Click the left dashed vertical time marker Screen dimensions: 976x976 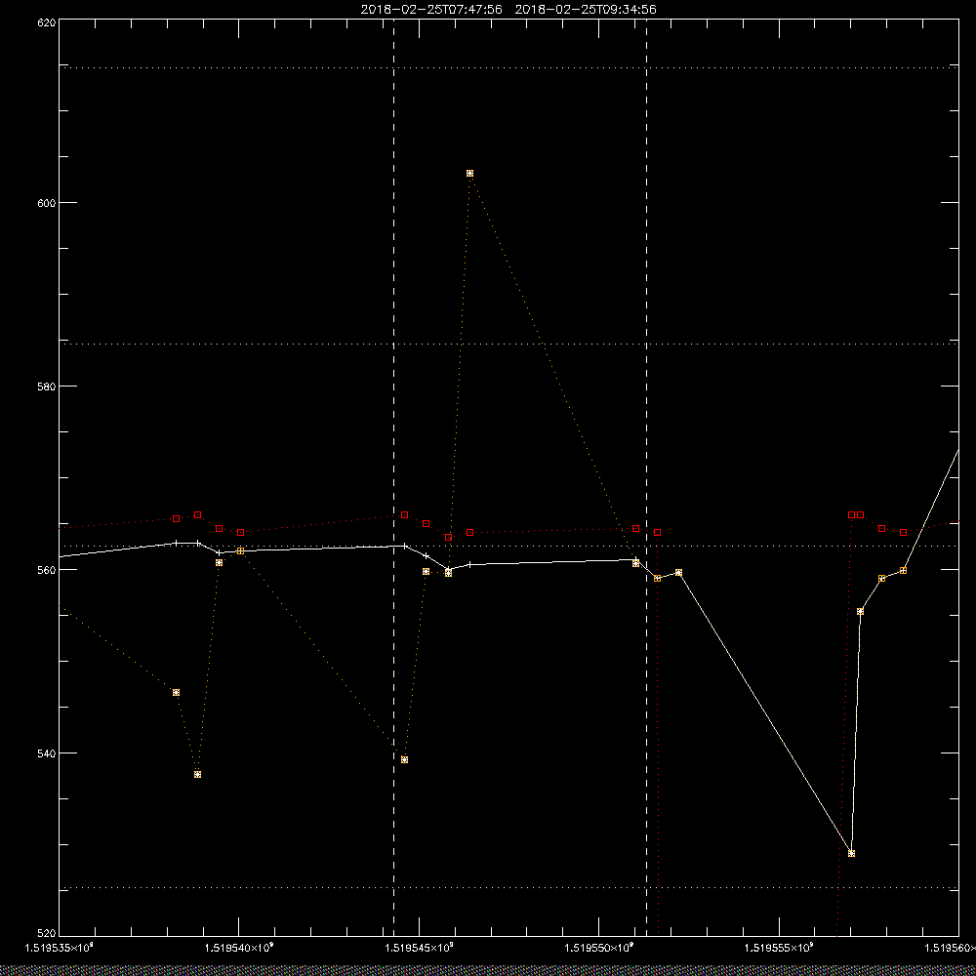coord(394,478)
